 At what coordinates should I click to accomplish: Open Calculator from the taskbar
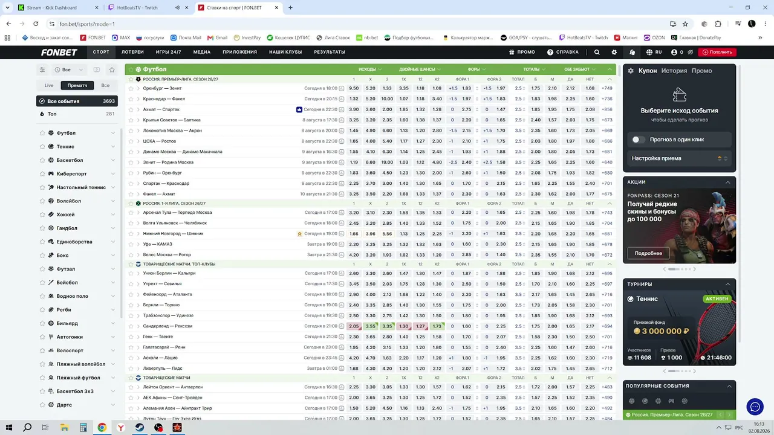(x=83, y=427)
